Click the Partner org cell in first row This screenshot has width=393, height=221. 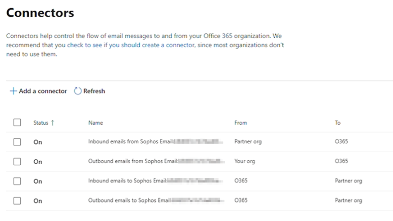[x=248, y=142]
